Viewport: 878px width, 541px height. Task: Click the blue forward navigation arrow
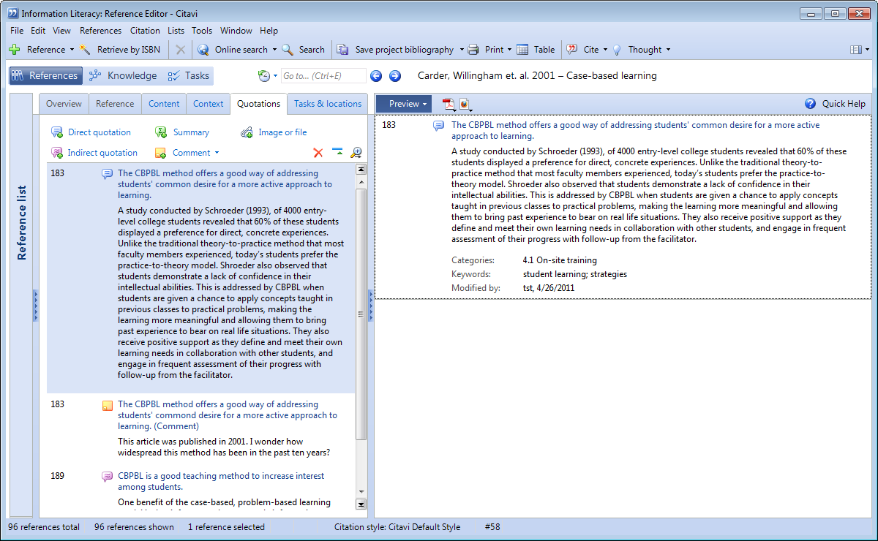[395, 76]
